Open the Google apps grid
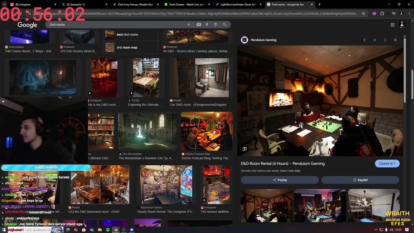Viewport: 414px width, 233px height. pyautogui.click(x=392, y=25)
